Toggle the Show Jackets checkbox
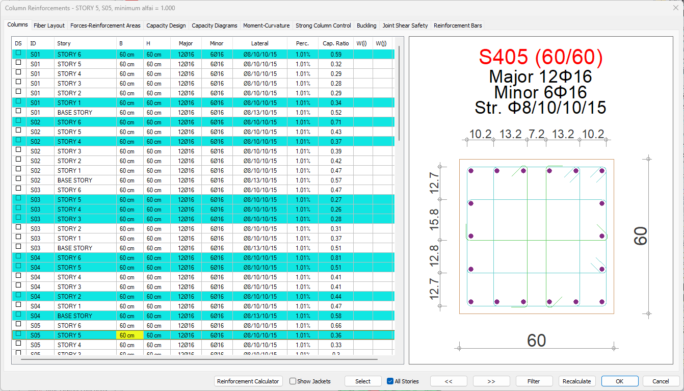 (293, 381)
